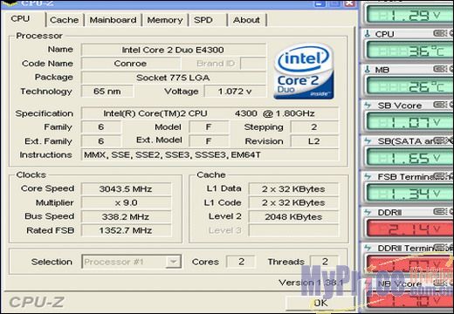Image resolution: width=454 pixels, height=314 pixels.
Task: Click the Intel Core 2 Duo logo
Action: pos(304,72)
